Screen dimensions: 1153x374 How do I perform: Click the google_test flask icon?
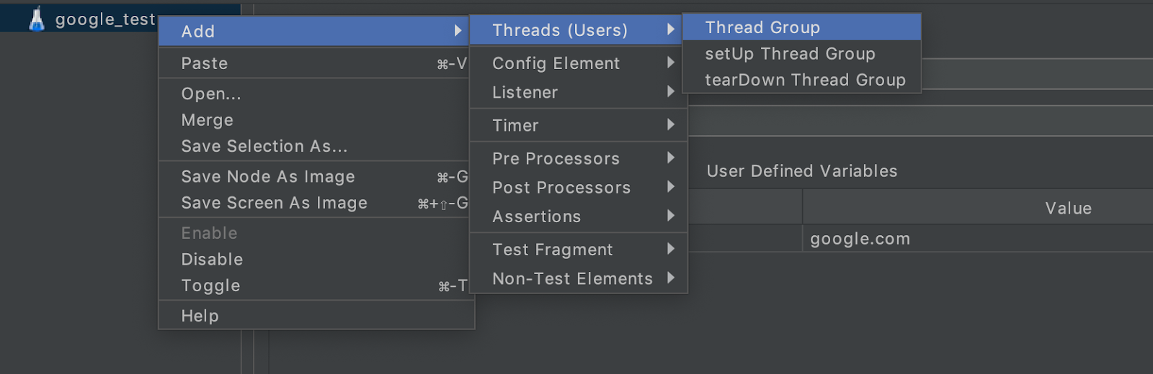click(x=37, y=19)
